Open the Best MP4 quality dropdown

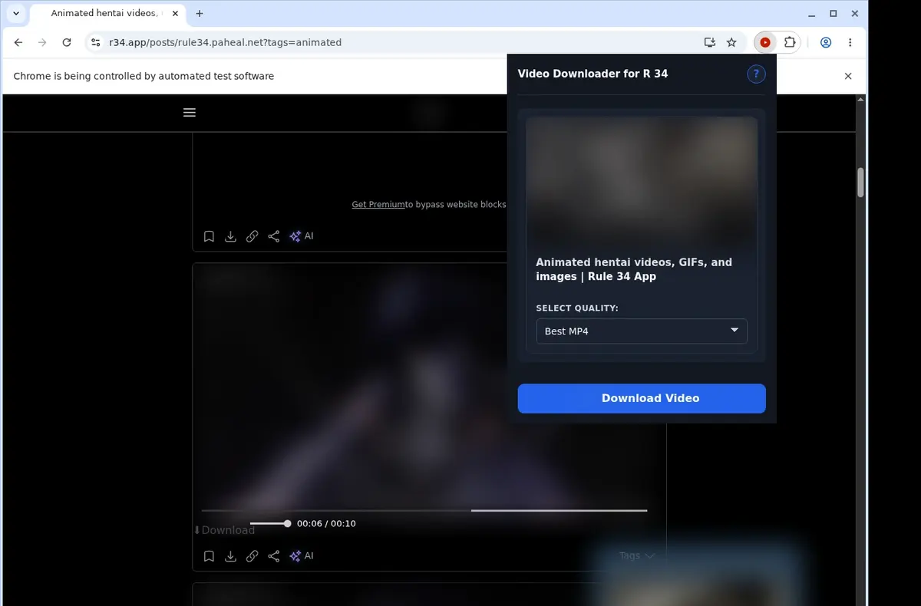(642, 331)
